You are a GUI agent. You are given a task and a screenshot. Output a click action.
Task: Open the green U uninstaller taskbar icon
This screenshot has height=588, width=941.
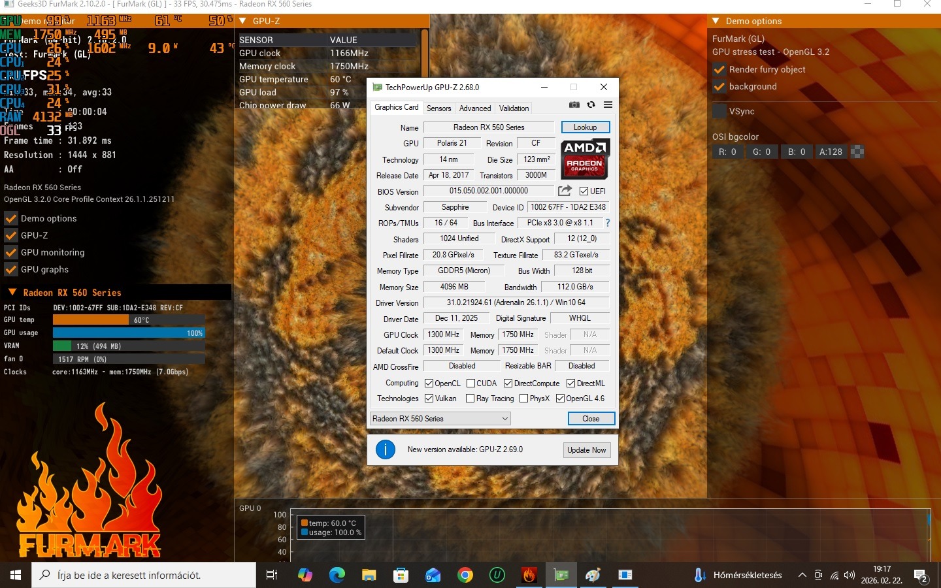pos(497,575)
